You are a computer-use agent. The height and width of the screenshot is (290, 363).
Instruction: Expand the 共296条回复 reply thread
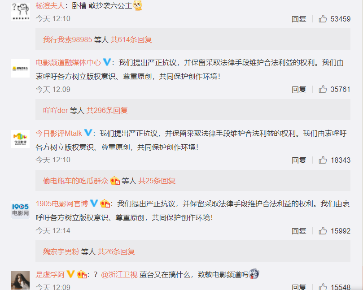(107, 110)
